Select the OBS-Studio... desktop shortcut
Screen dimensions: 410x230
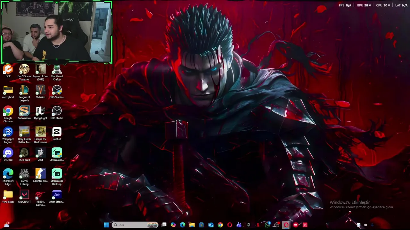pos(57,92)
